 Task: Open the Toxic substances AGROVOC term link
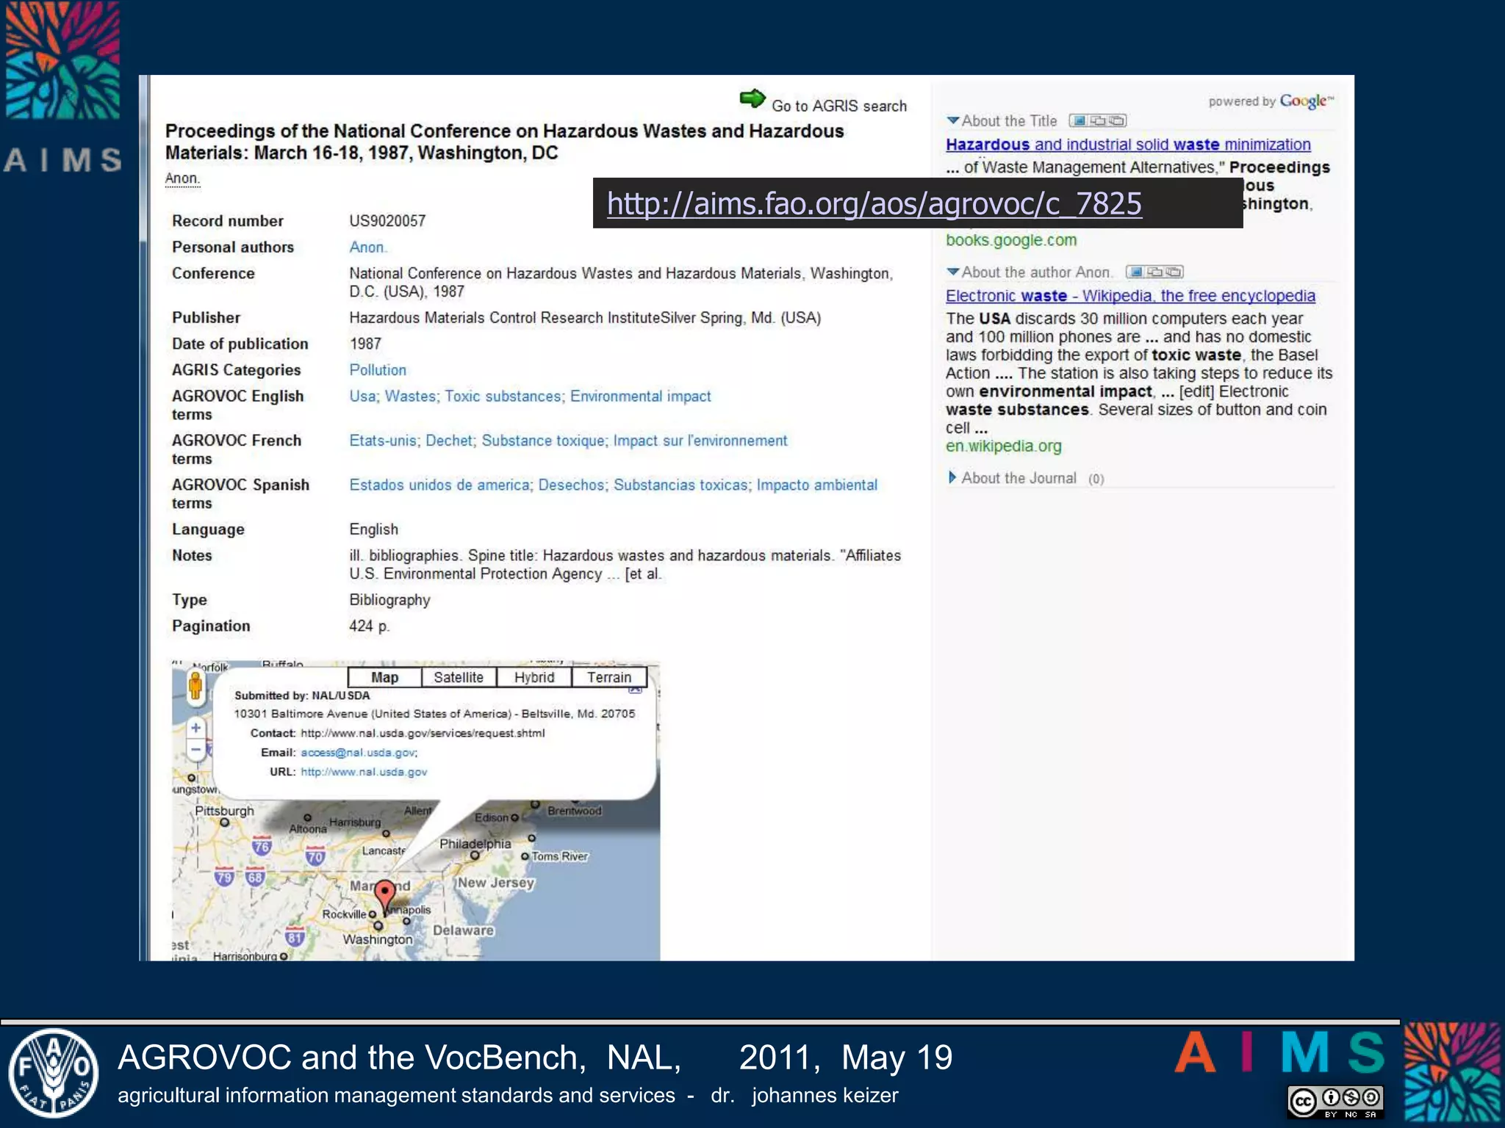tap(503, 397)
